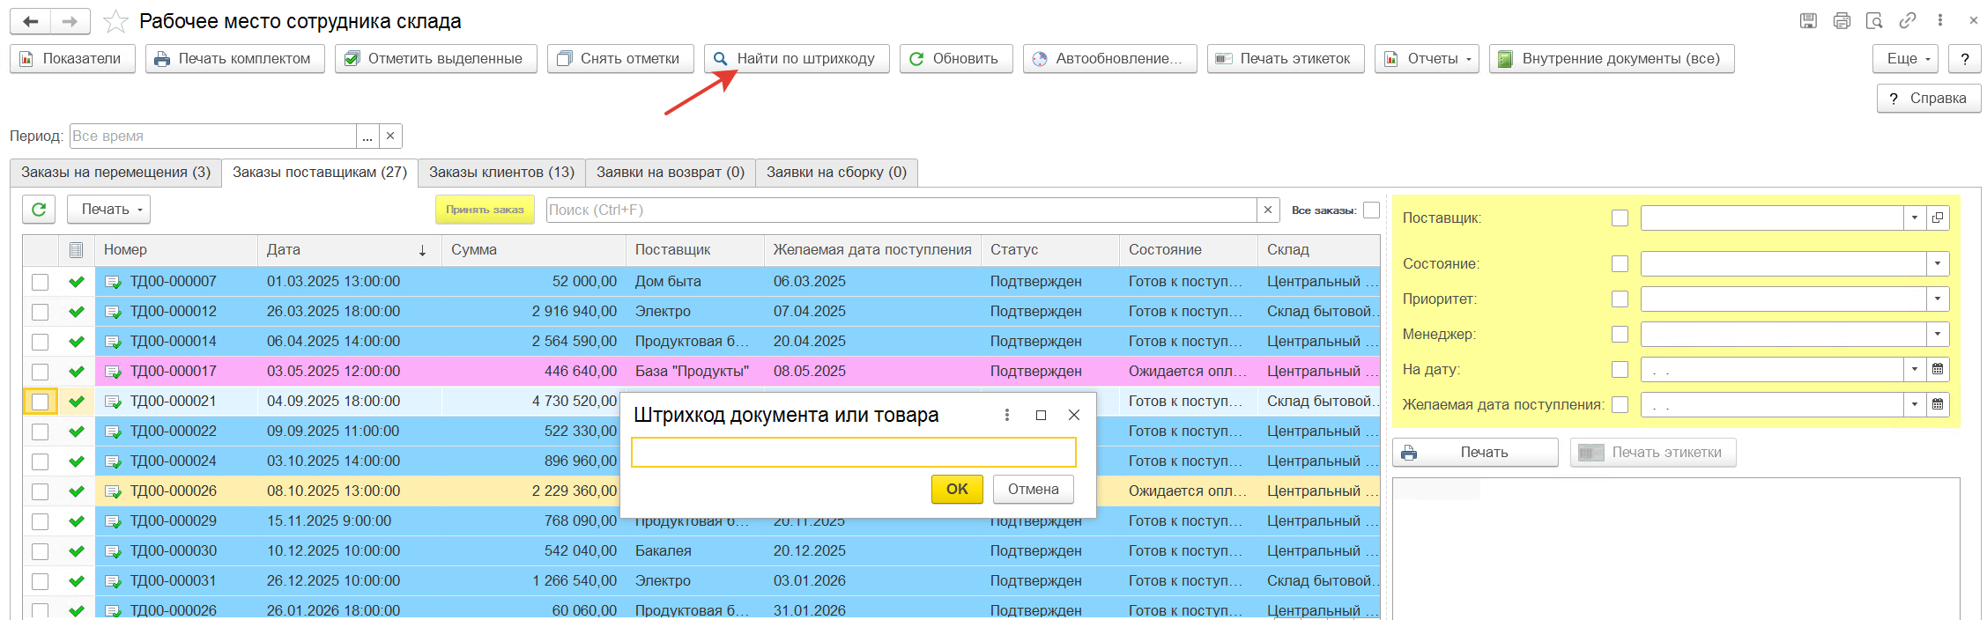The width and height of the screenshot is (1987, 620).
Task: Expand the Состояние filter dropdown list
Action: click(x=1938, y=263)
